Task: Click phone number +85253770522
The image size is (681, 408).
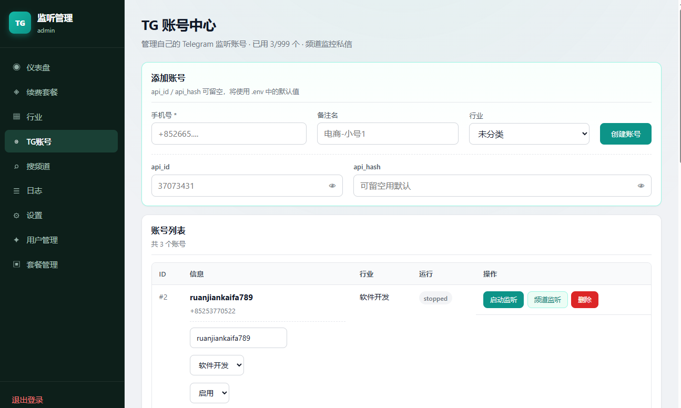Action: (212, 311)
